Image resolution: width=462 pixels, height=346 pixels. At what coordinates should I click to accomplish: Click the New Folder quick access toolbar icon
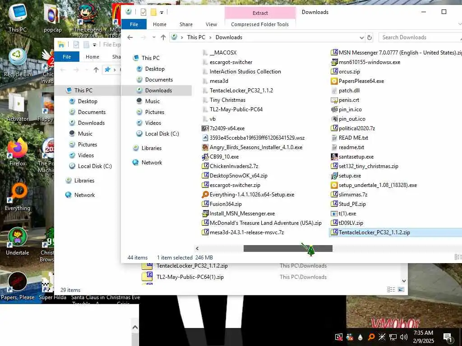[x=153, y=12]
